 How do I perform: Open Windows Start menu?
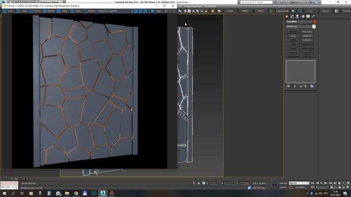(4, 193)
